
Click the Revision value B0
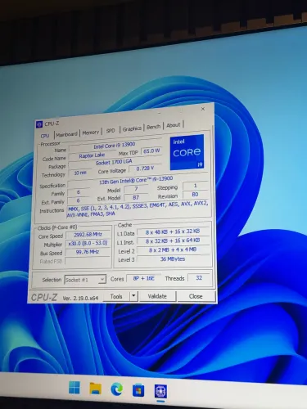(195, 195)
